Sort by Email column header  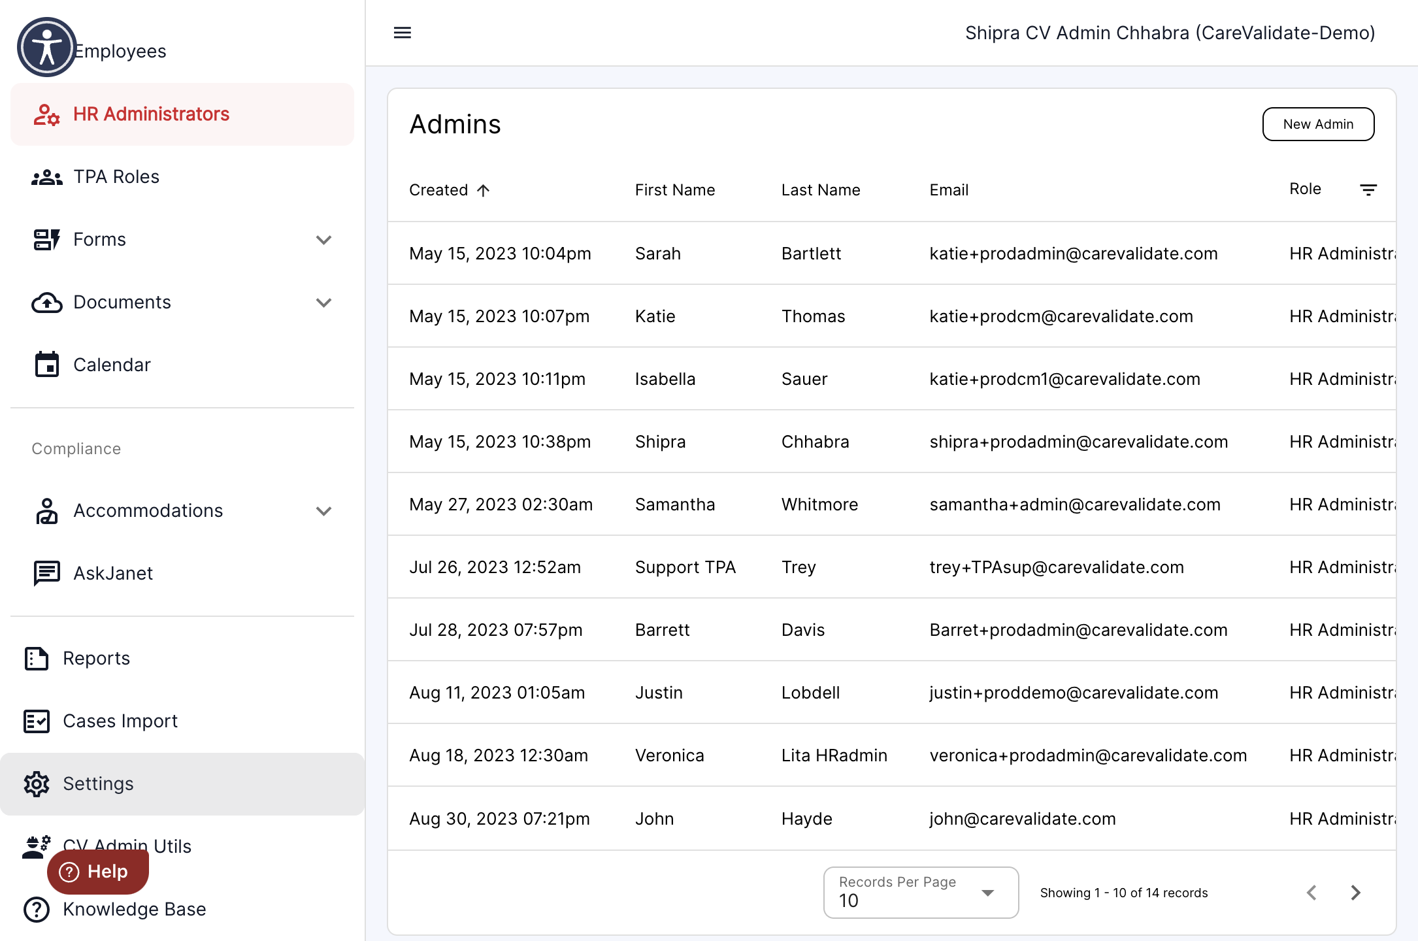click(x=949, y=190)
